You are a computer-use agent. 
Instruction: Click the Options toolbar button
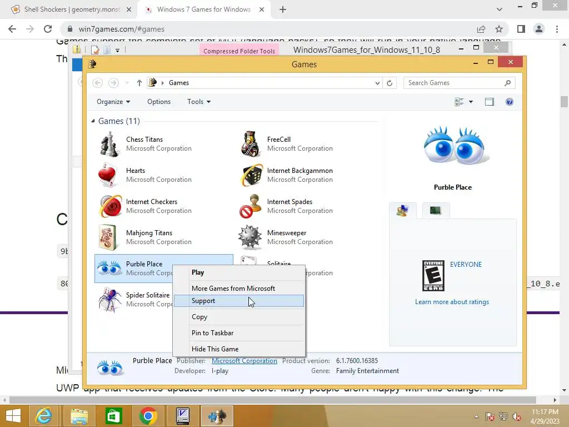click(x=159, y=102)
